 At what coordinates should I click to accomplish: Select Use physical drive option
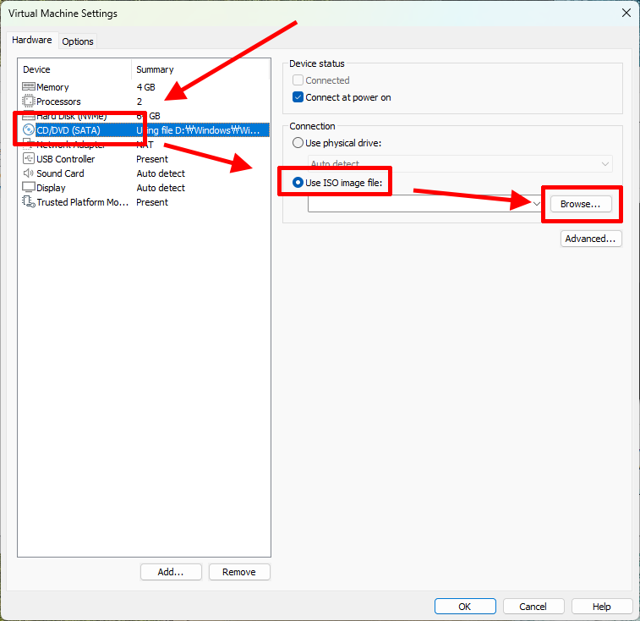[x=298, y=143]
